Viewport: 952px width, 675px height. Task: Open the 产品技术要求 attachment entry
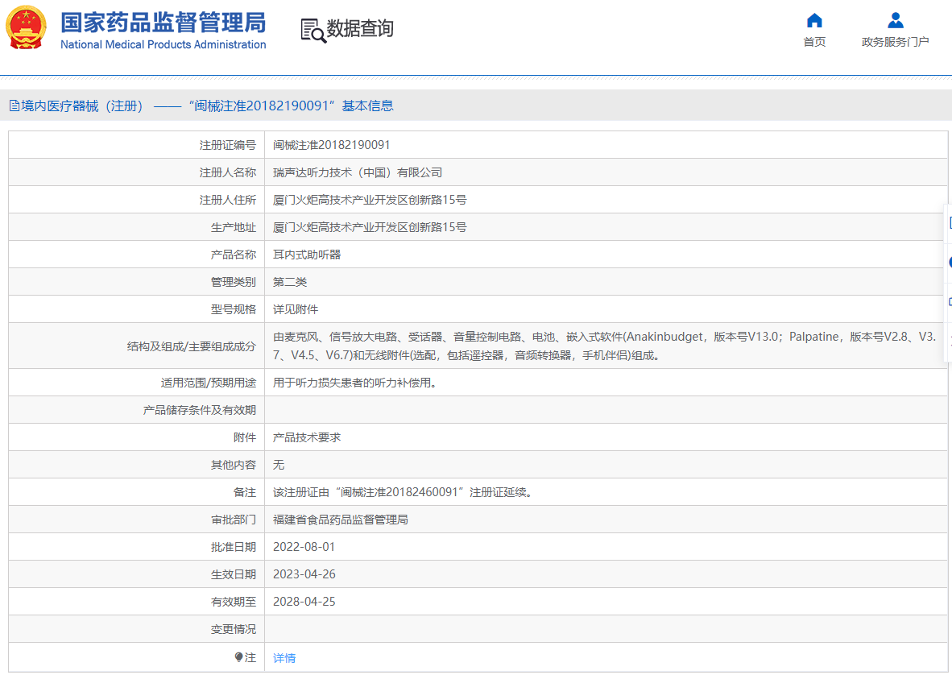click(x=307, y=437)
